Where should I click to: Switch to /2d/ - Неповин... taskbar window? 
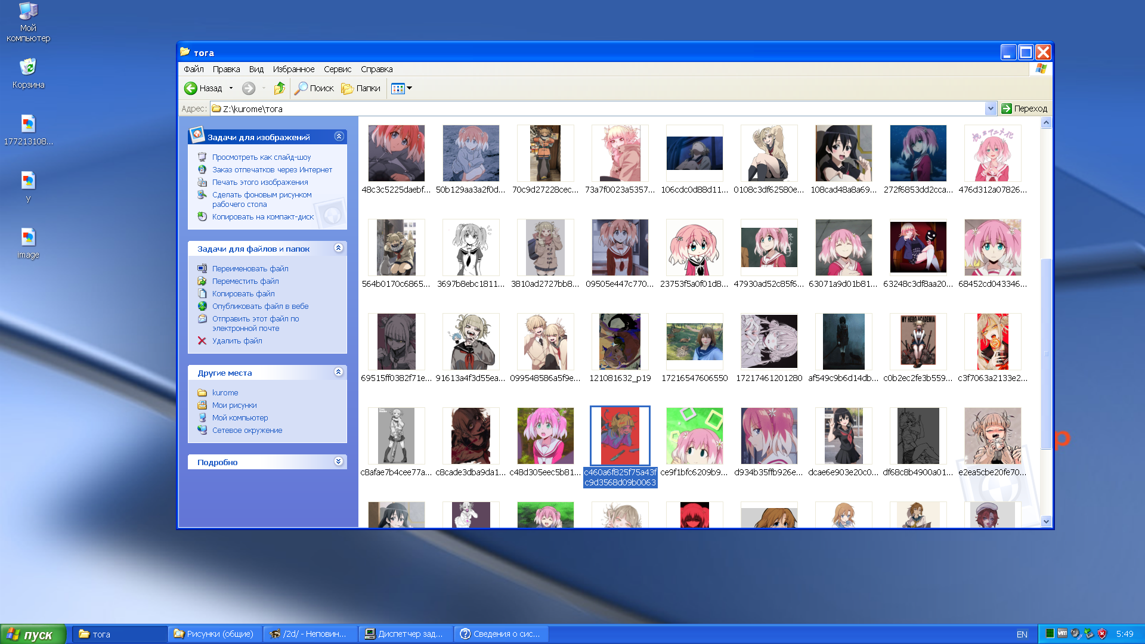[310, 634]
